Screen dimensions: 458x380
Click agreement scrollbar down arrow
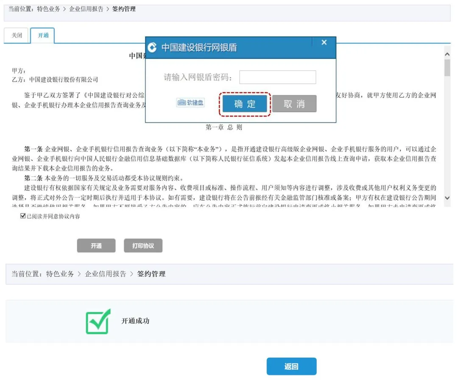(447, 198)
